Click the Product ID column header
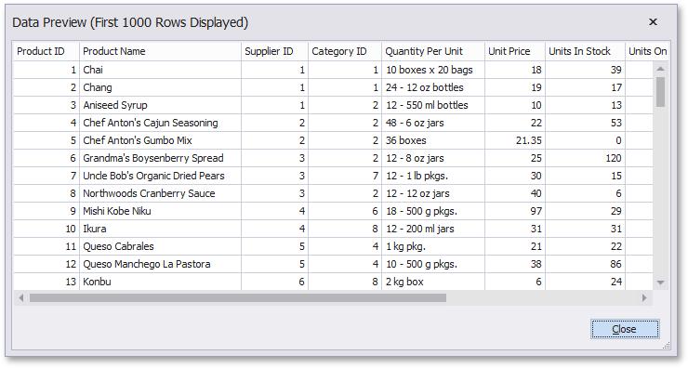The image size is (688, 368). tap(46, 51)
